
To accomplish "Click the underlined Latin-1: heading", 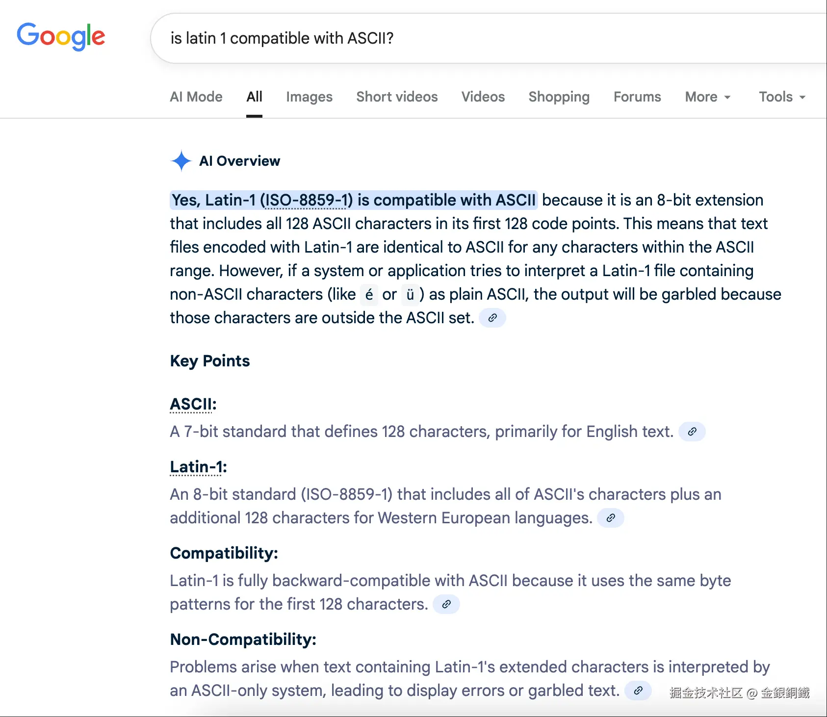I will click(x=199, y=467).
